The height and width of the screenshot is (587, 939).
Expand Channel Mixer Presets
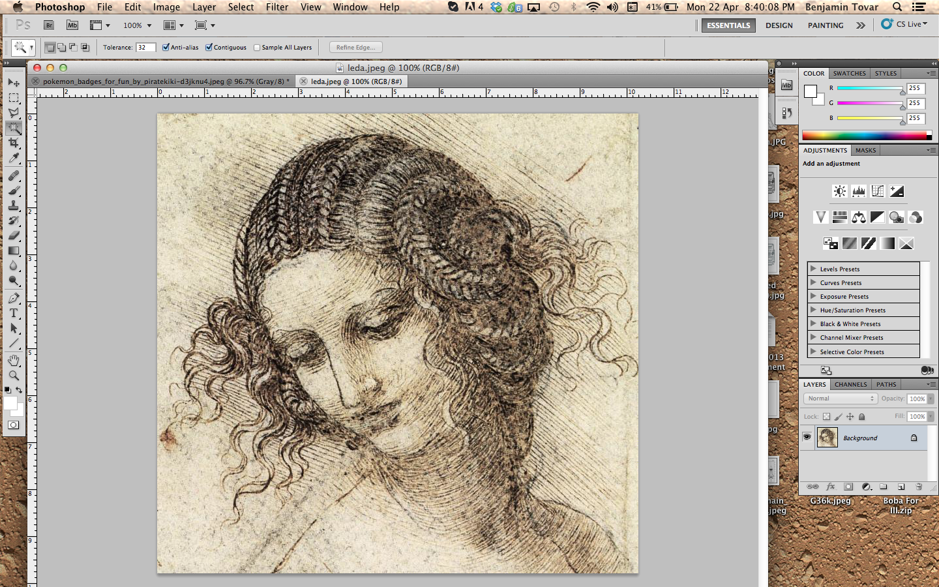(813, 337)
